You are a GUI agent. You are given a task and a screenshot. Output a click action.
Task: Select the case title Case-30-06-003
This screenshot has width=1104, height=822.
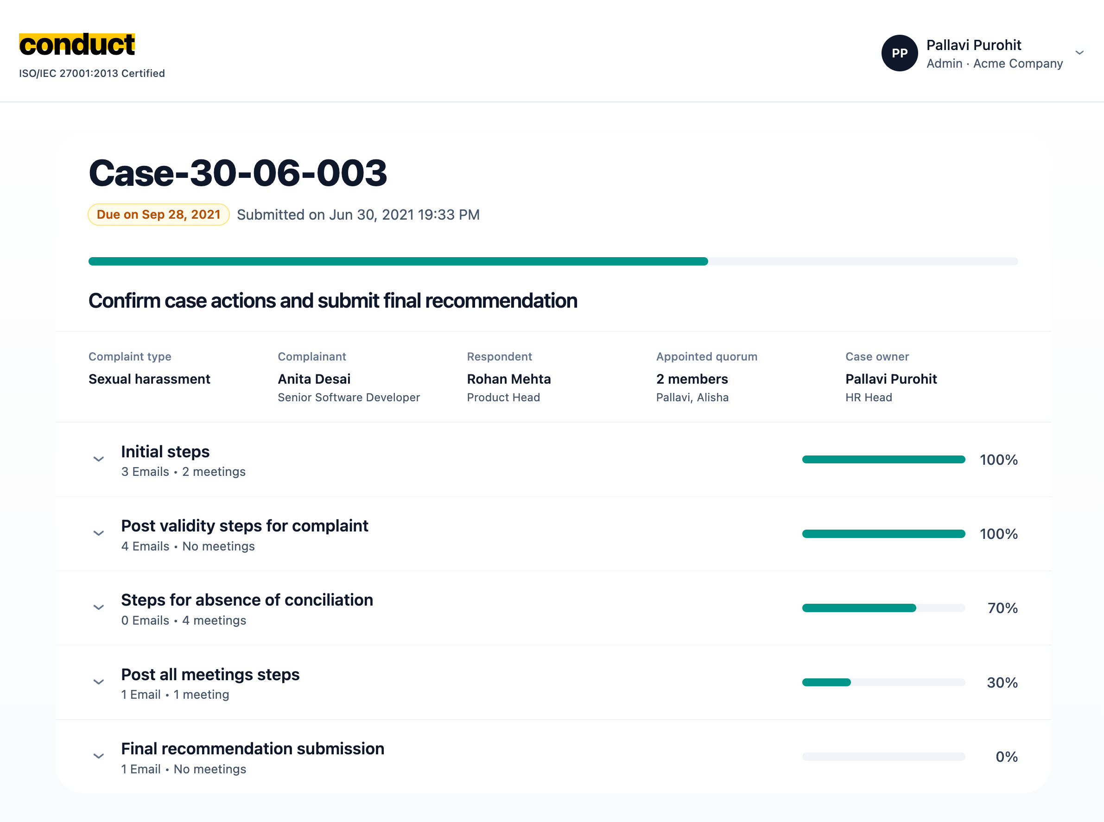[x=237, y=172]
